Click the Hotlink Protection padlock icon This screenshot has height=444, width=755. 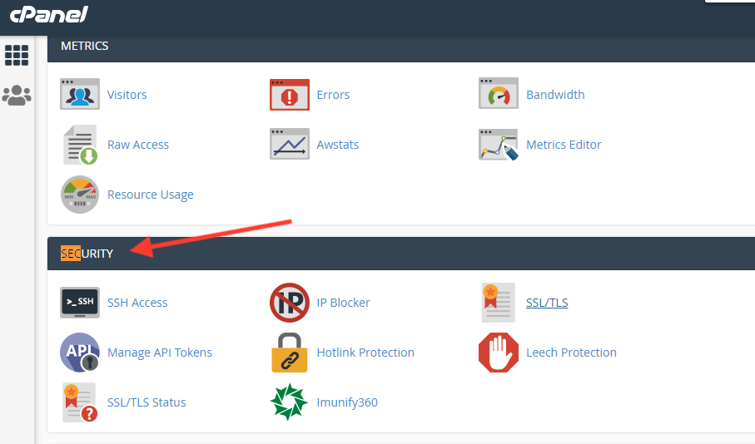(290, 353)
